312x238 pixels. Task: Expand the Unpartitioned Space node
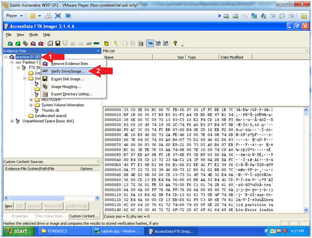coord(12,121)
